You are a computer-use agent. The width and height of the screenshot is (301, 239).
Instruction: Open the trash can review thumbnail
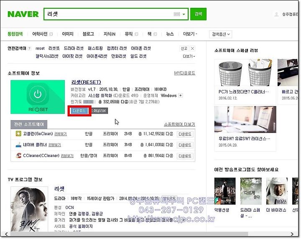245,73
